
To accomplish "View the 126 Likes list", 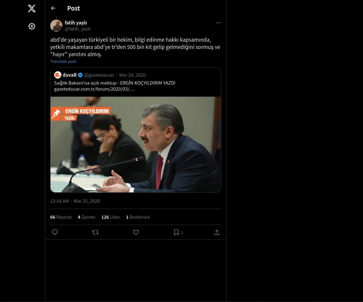I will pyautogui.click(x=111, y=217).
